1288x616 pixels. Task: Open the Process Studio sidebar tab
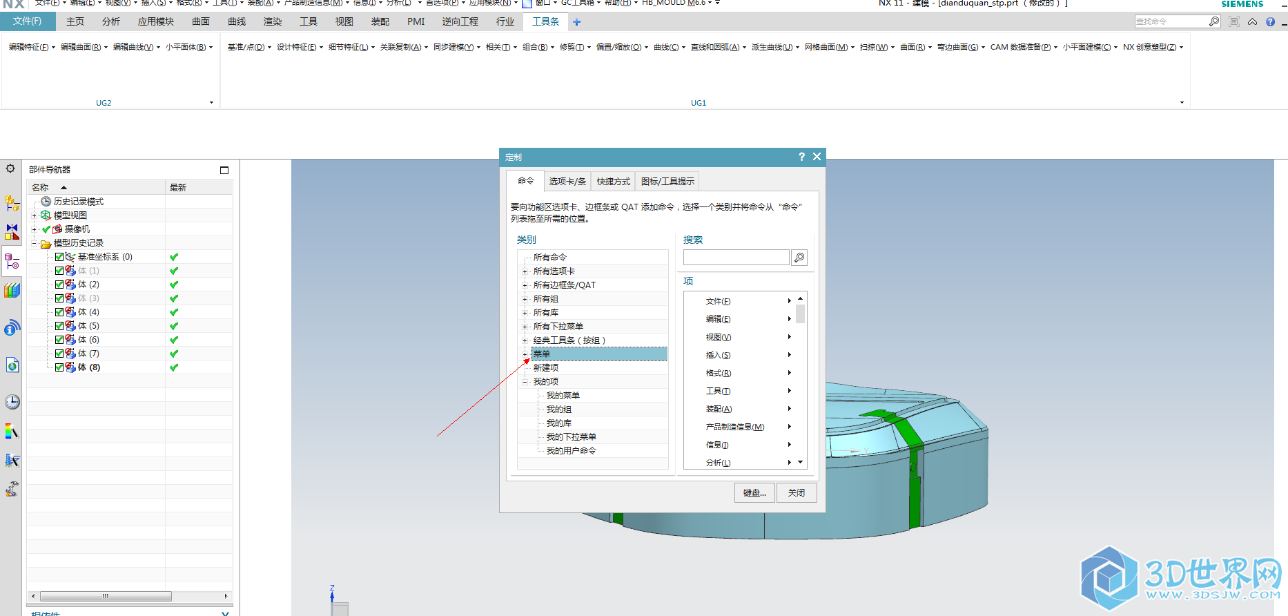12,460
